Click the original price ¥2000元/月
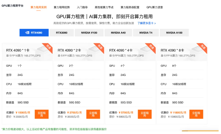The width and height of the screenshot is (221, 134). click(x=20, y=117)
